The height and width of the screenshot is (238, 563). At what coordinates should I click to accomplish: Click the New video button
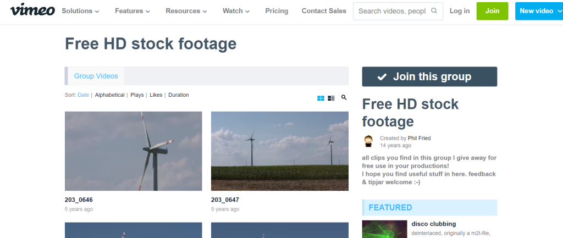[x=539, y=11]
